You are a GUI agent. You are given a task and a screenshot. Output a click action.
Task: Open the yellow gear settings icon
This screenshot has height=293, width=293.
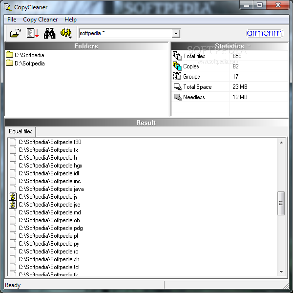66,33
